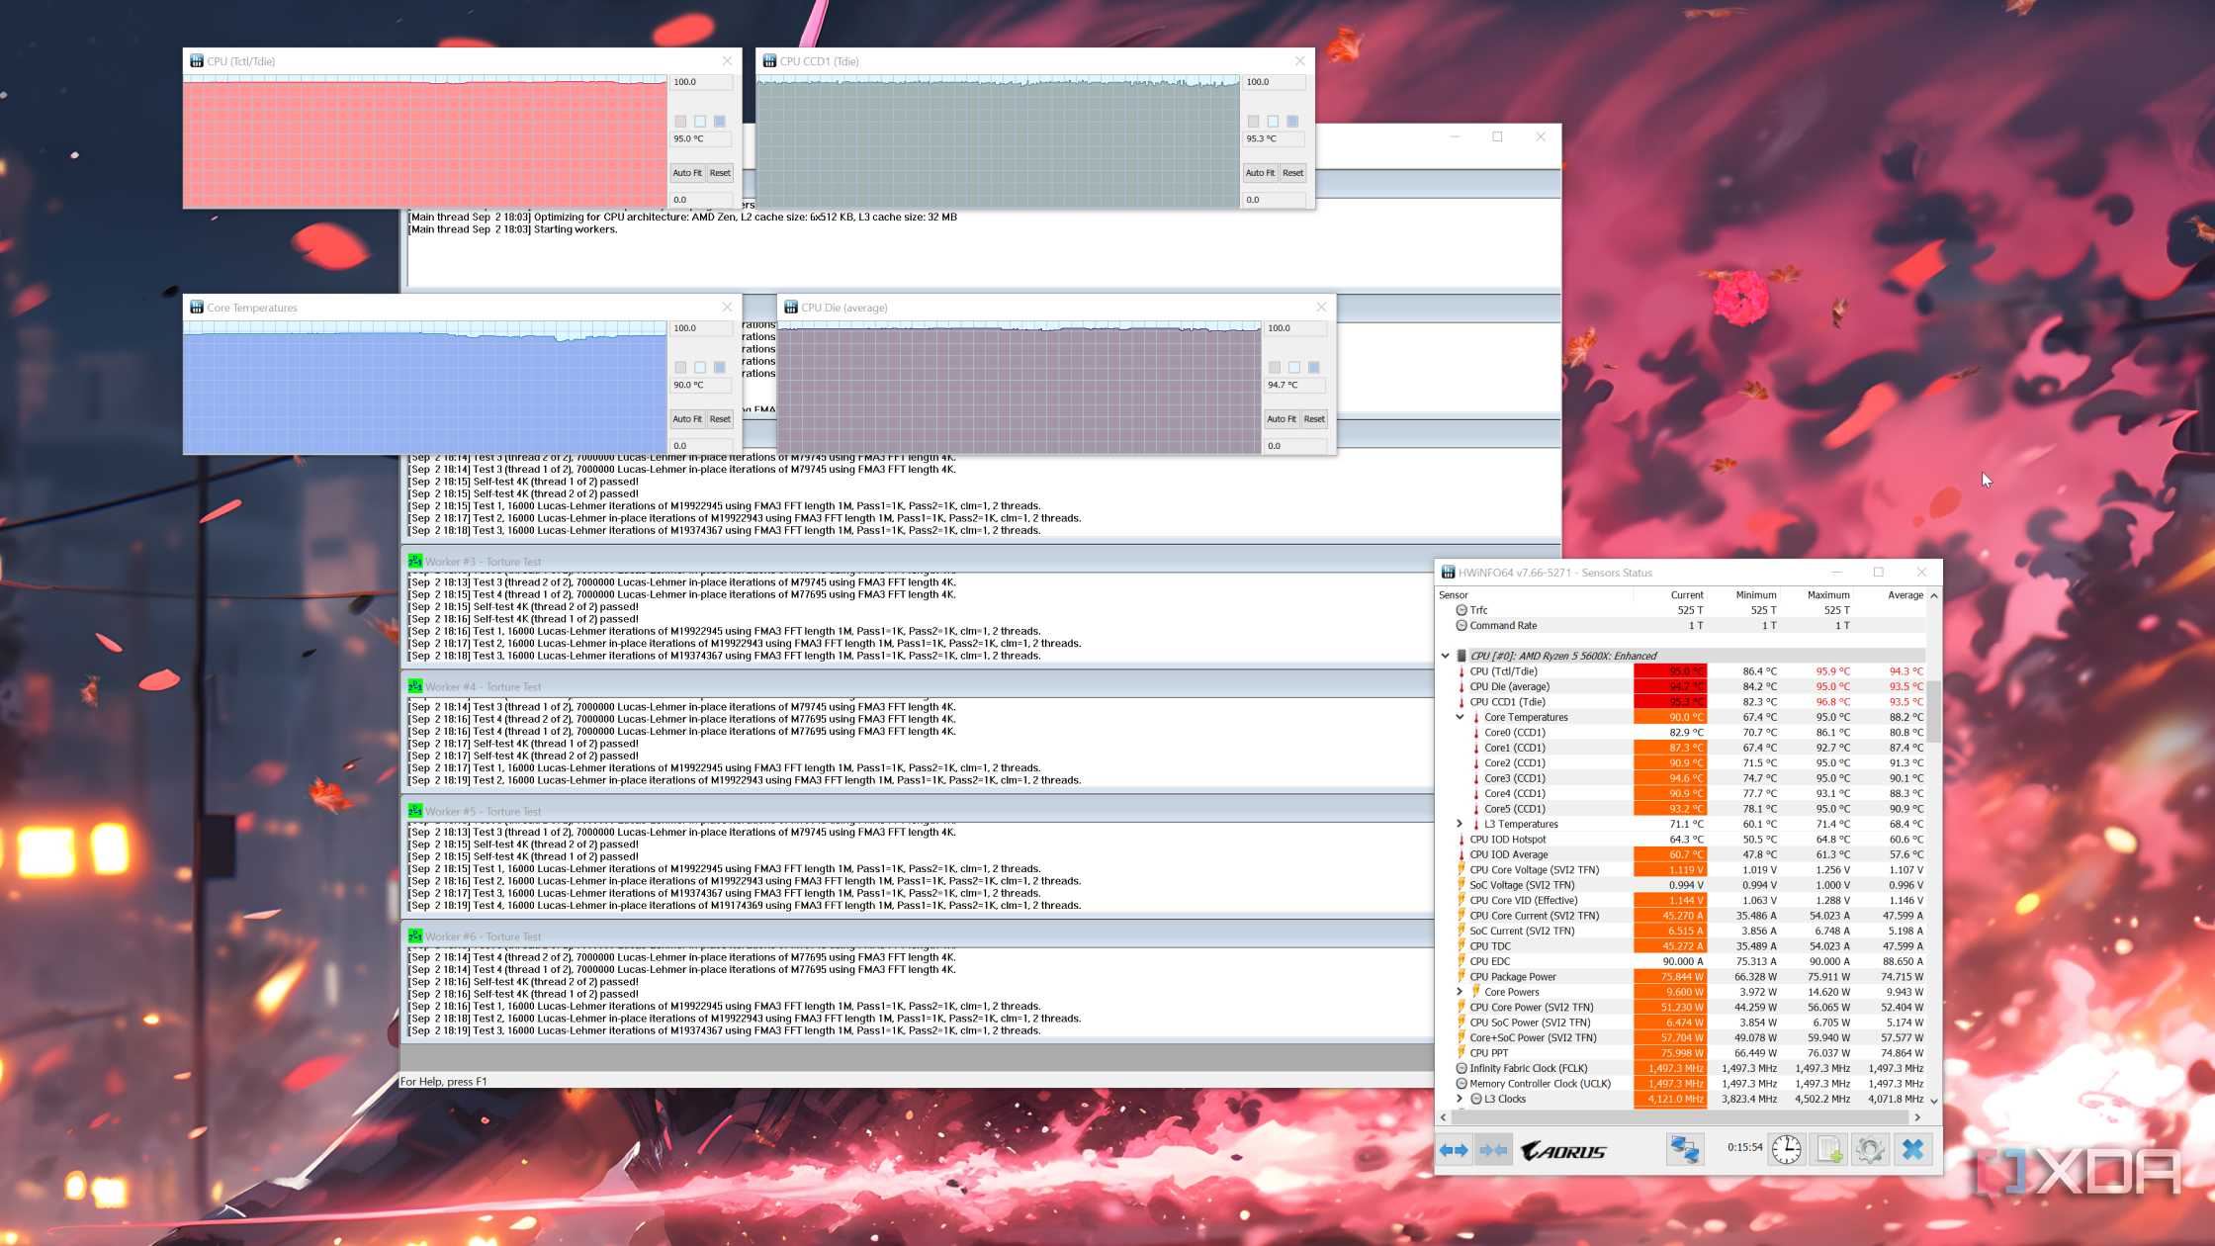The image size is (2215, 1246).
Task: Expand the Core Powers node
Action: (x=1460, y=992)
